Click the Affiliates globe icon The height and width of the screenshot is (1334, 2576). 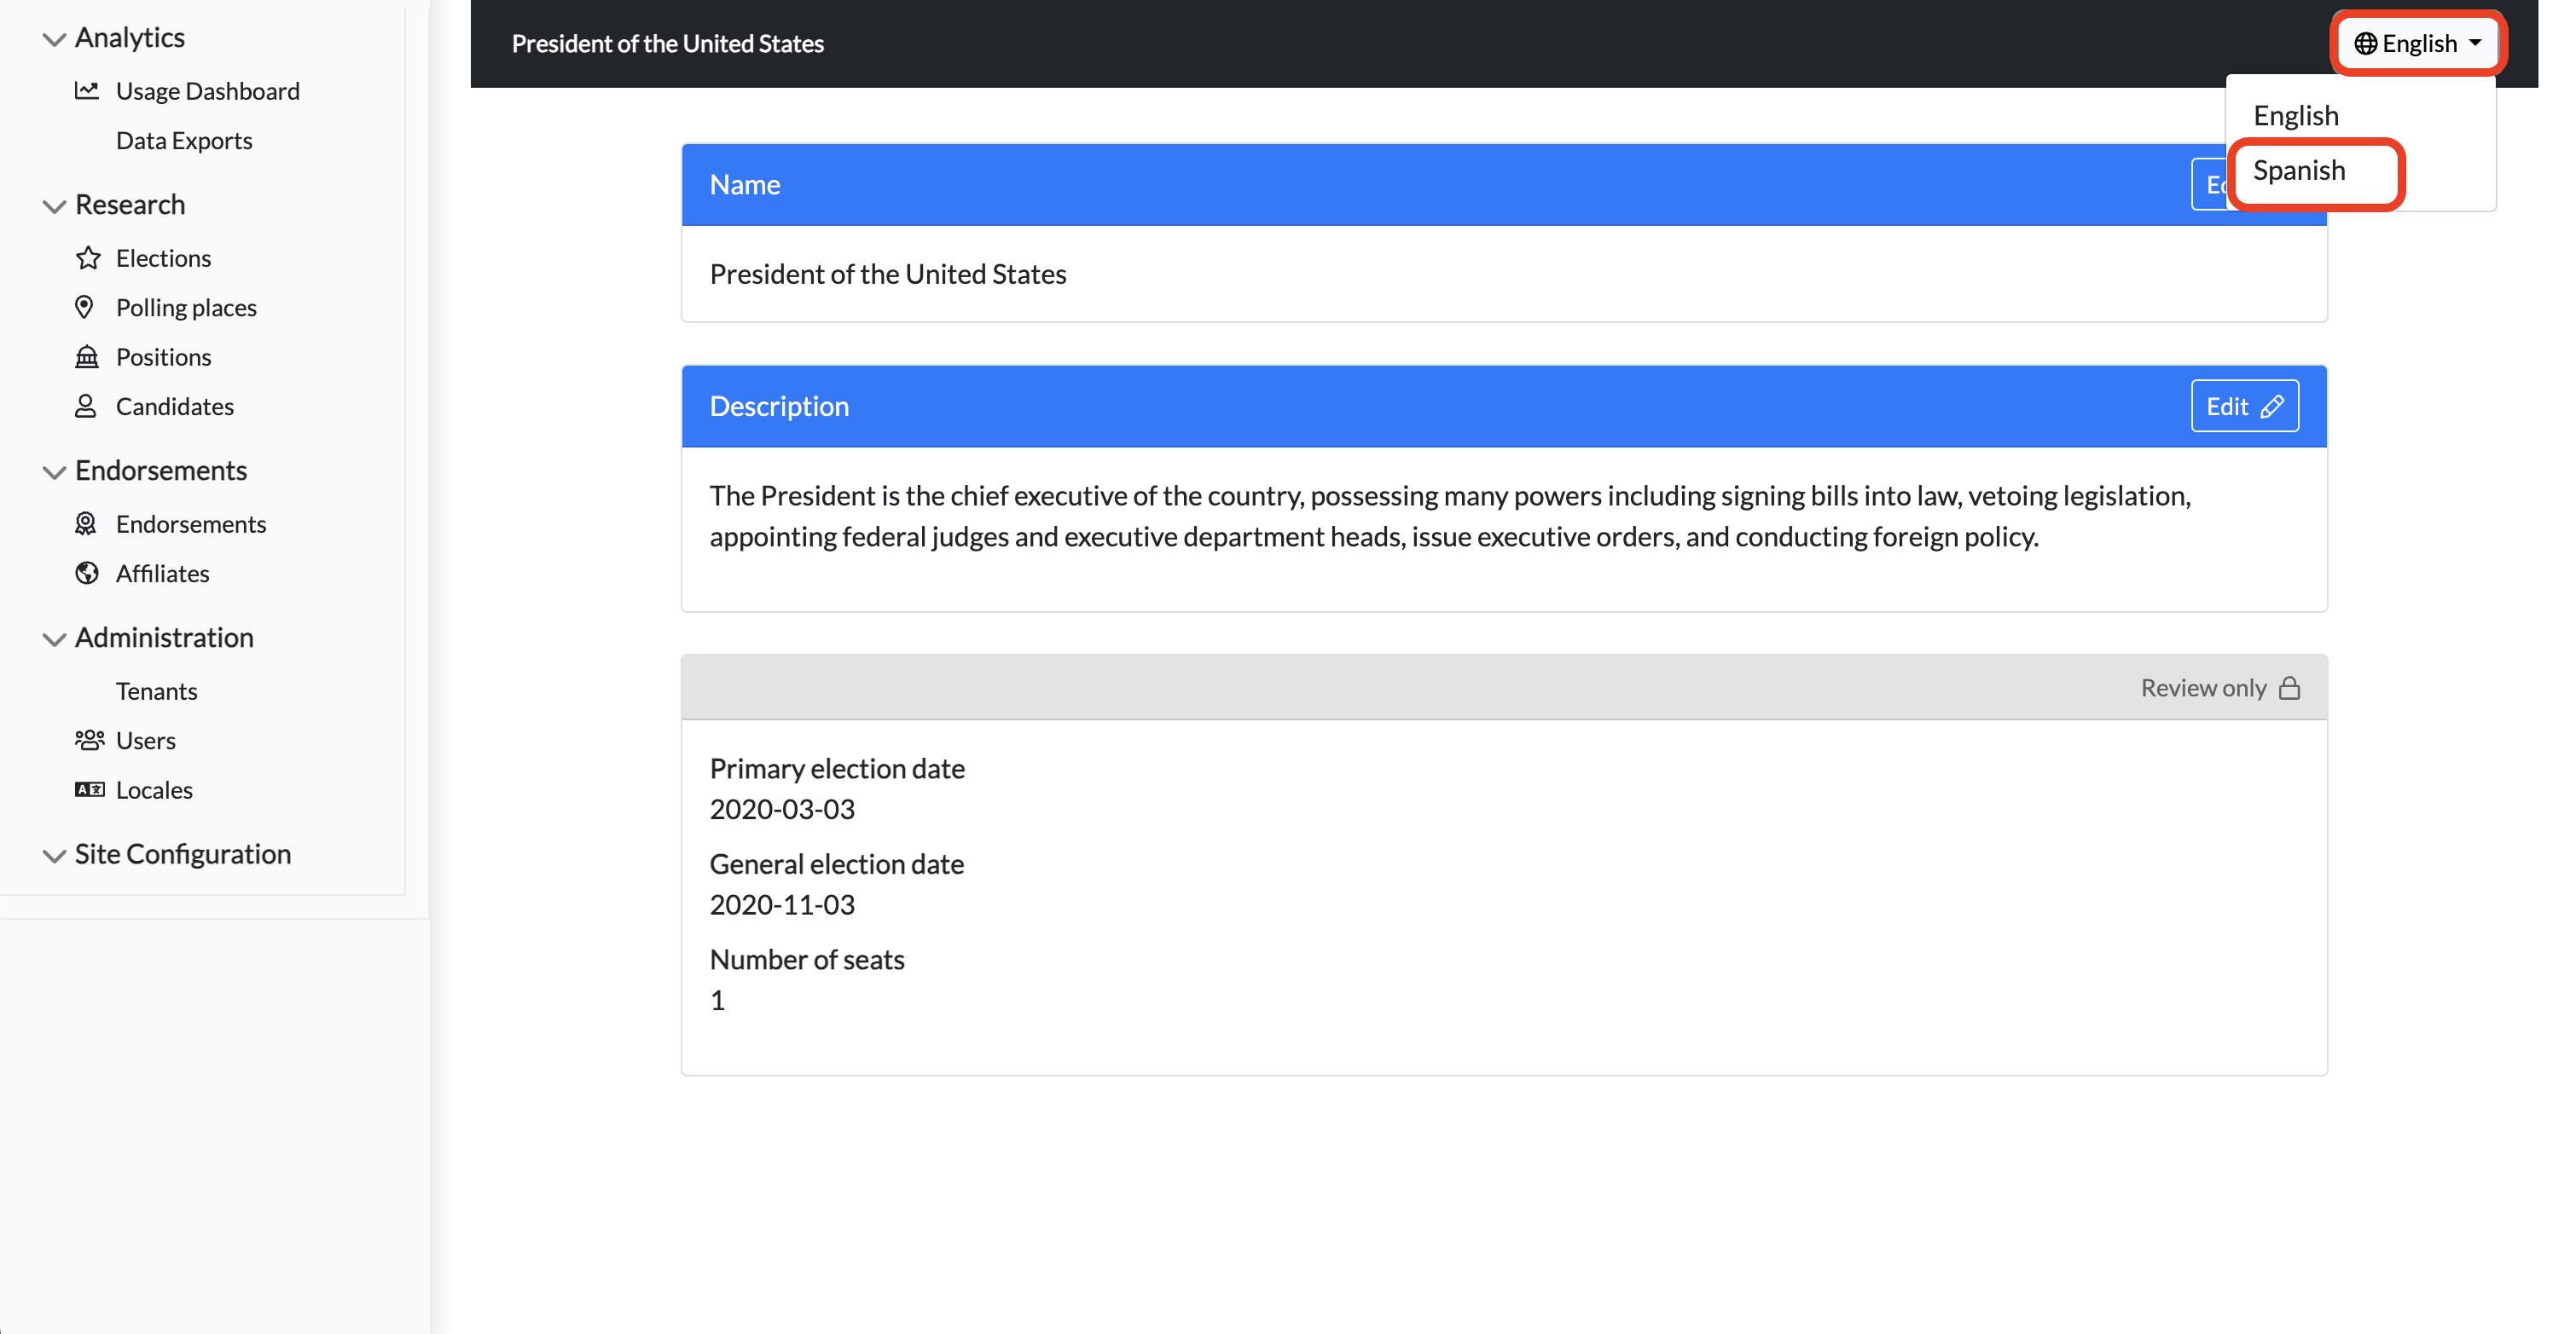pyautogui.click(x=87, y=573)
